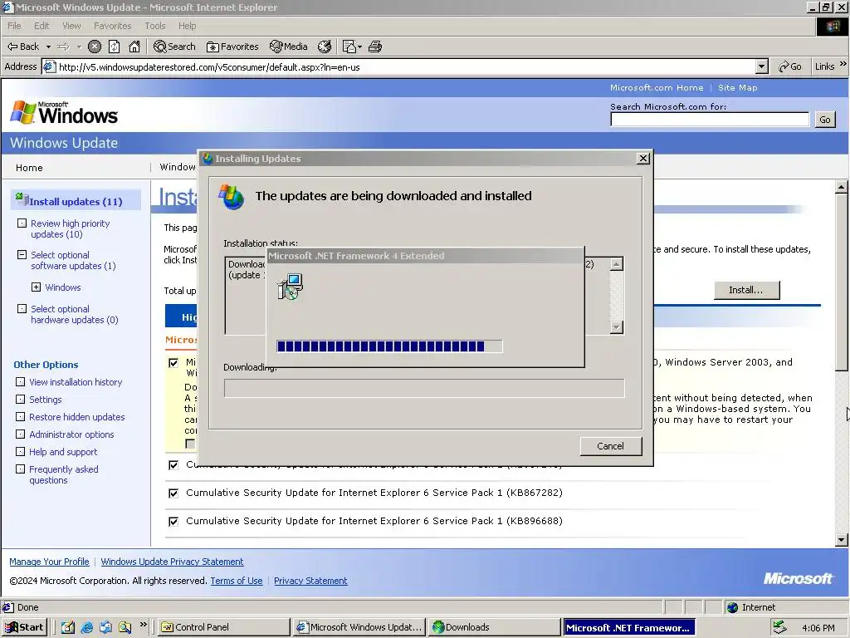Switch to the Downloads taskbar button
The width and height of the screenshot is (850, 638).
point(493,627)
